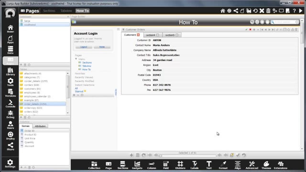Click the record navigation slider at bottom
306x172 pixels.
click(x=188, y=156)
